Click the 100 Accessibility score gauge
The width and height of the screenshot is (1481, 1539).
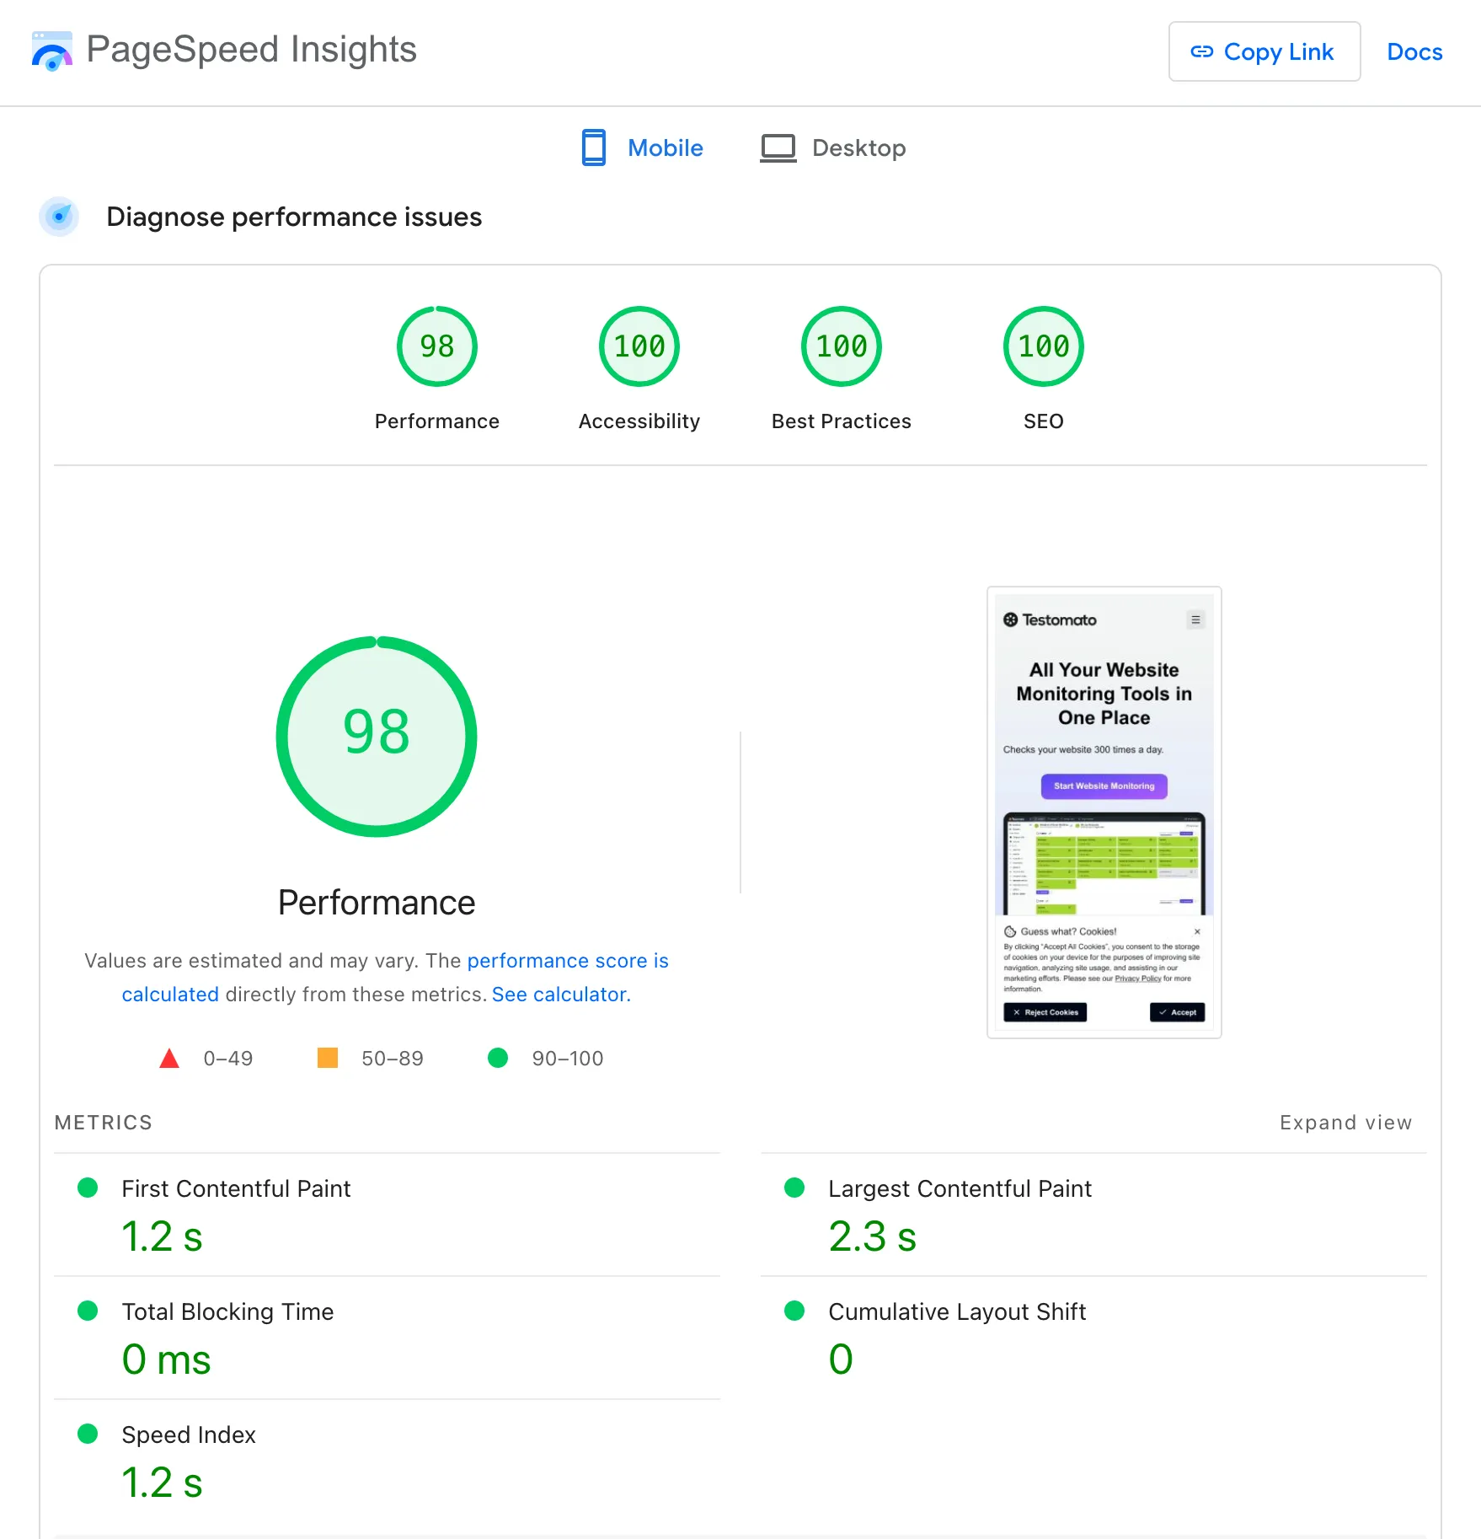pos(638,346)
